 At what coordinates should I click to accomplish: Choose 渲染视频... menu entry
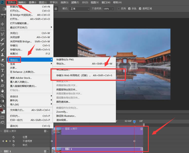[84, 120]
